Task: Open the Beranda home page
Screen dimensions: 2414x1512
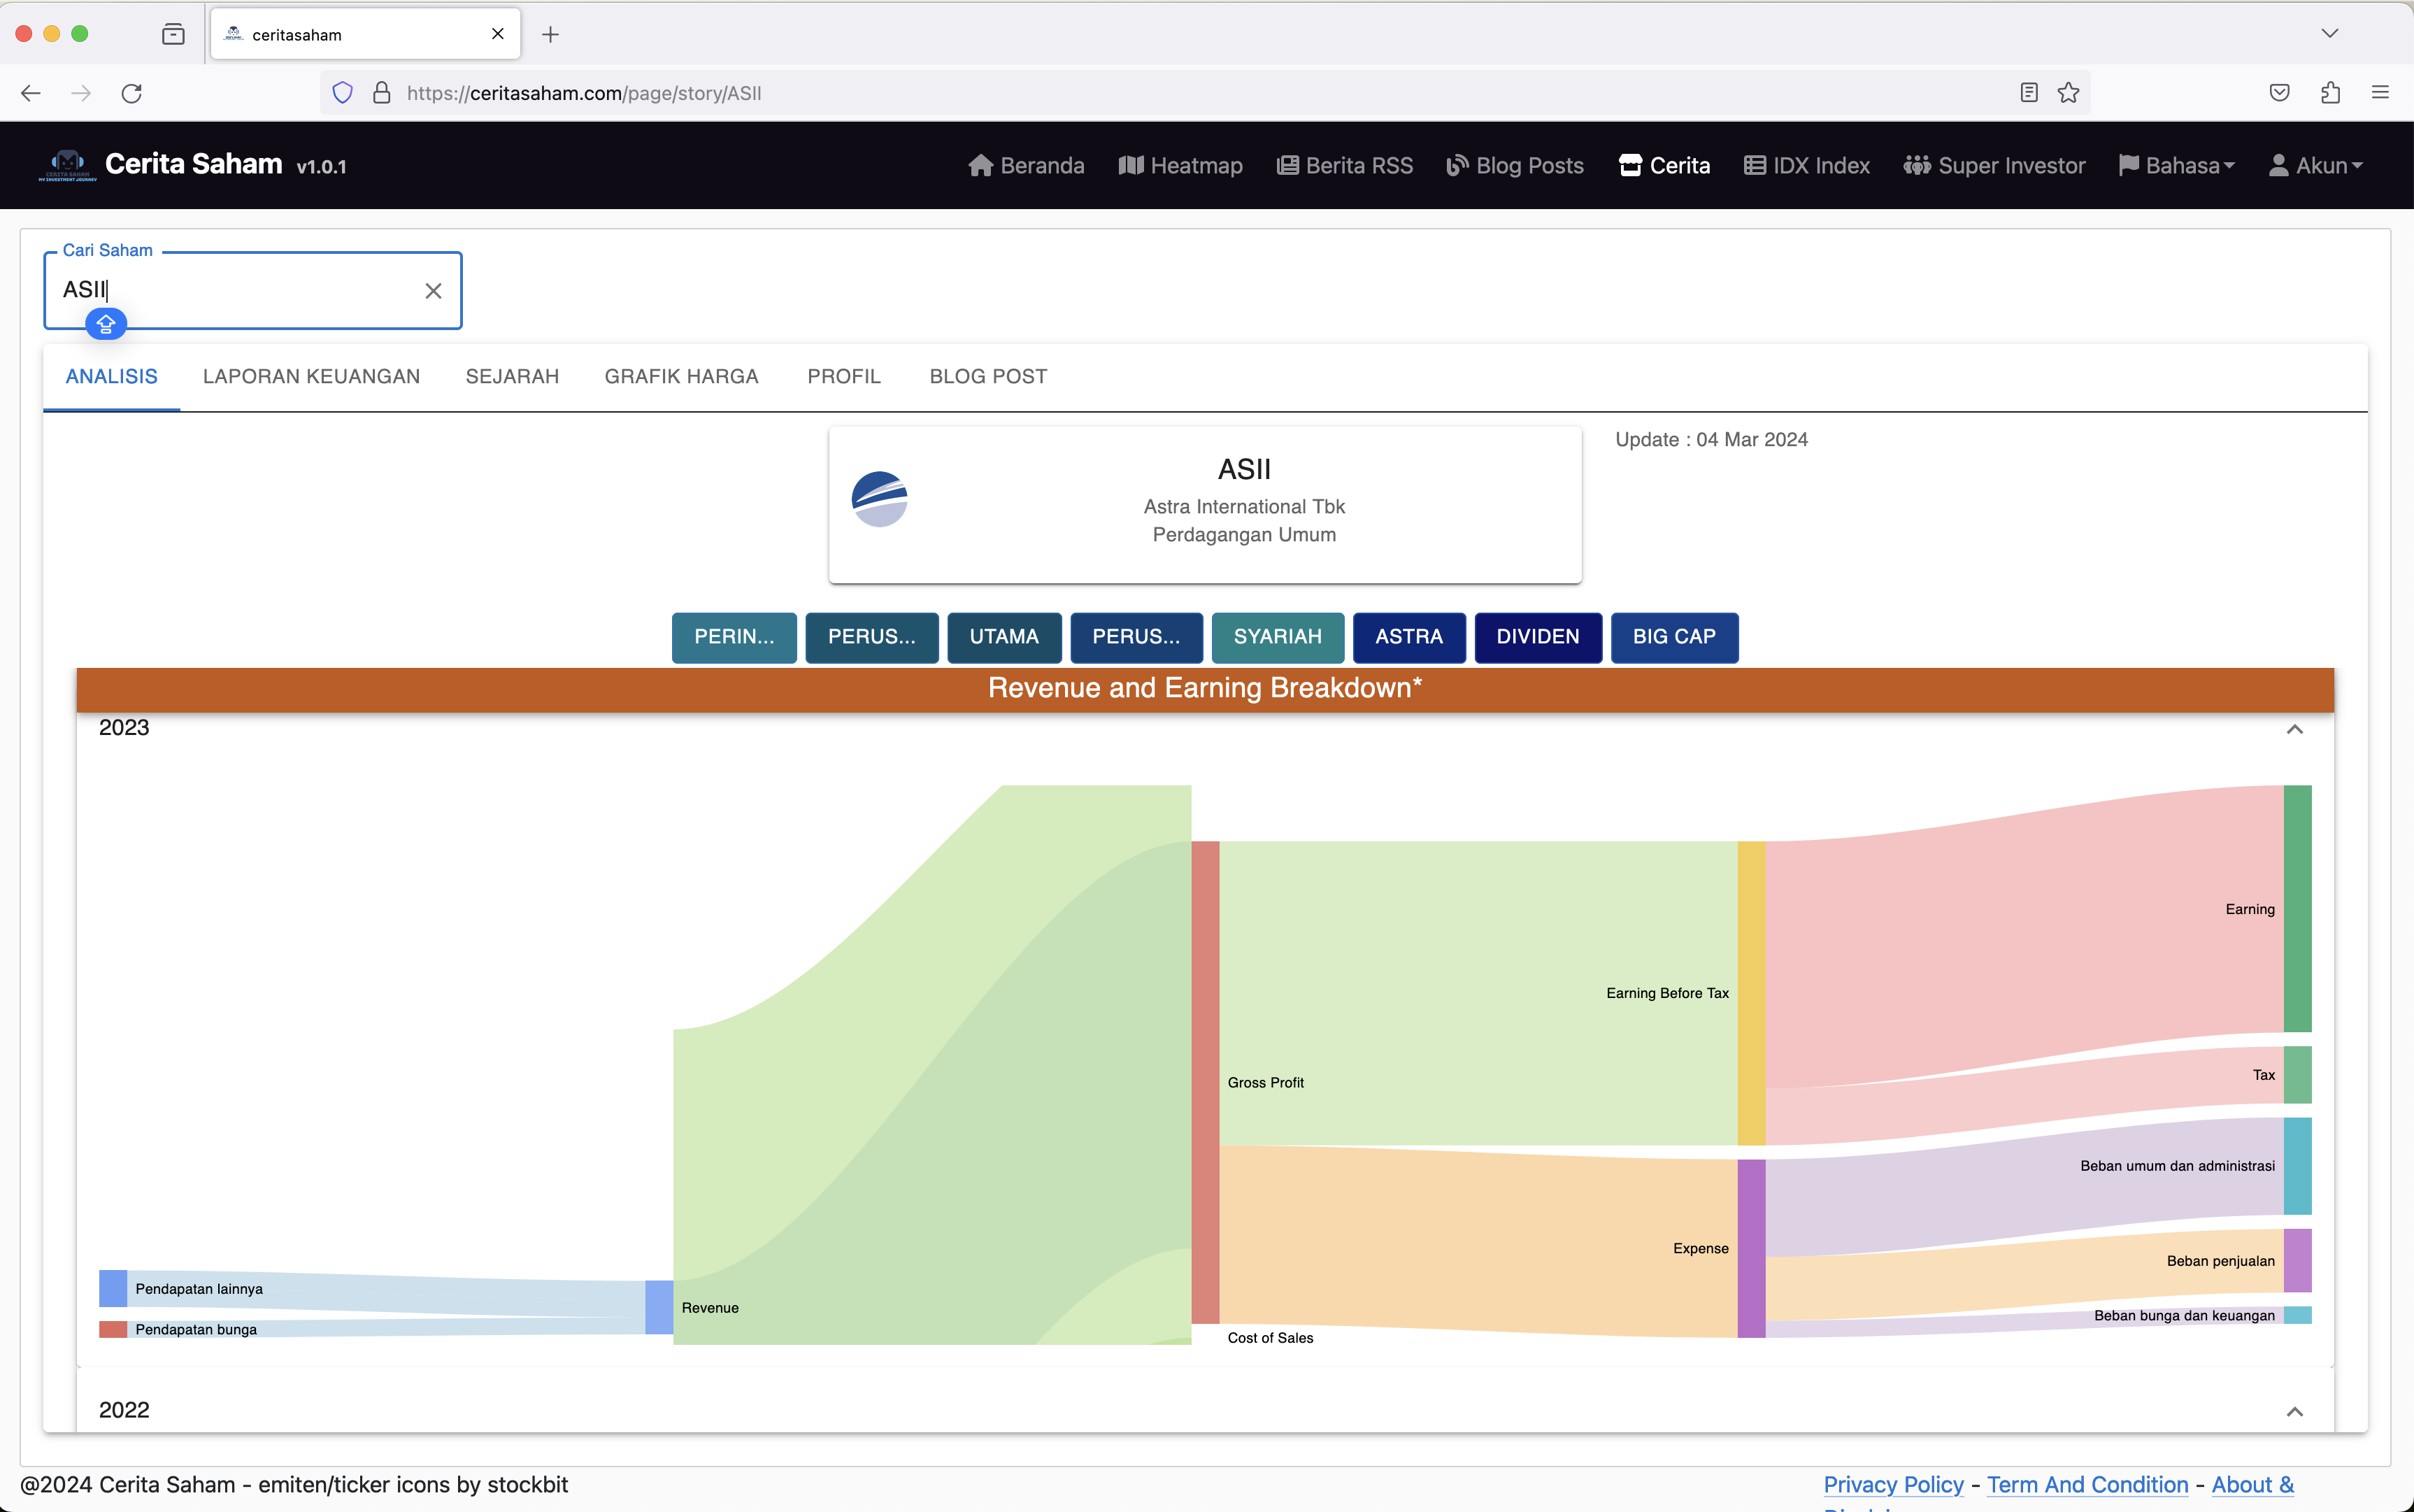Action: pyautogui.click(x=1026, y=165)
